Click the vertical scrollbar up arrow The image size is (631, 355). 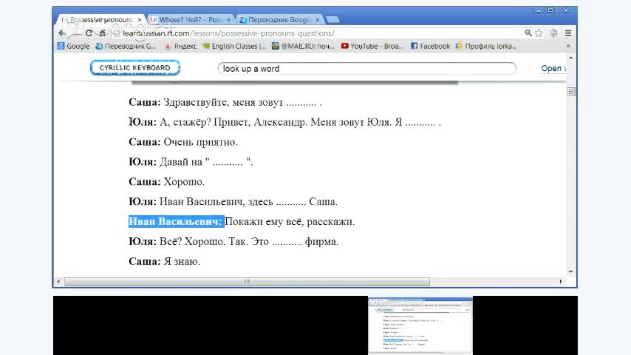[x=570, y=58]
